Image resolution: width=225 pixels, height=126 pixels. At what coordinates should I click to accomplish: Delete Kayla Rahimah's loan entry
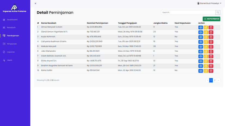[x=211, y=37]
